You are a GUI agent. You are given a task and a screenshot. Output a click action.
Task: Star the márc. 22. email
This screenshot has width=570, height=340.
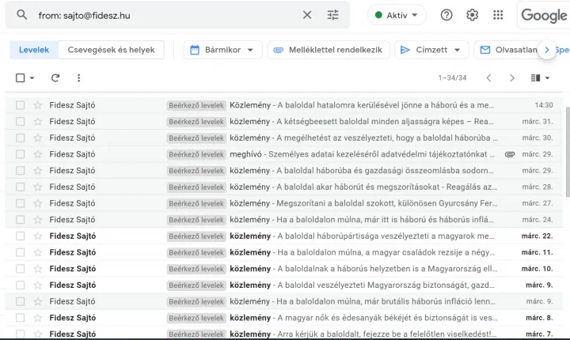38,236
